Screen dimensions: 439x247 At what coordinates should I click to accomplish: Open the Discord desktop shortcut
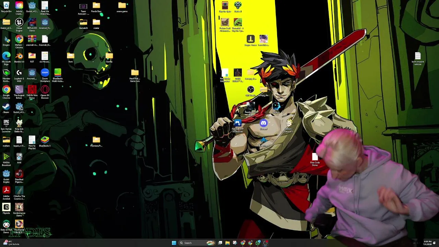click(x=263, y=125)
